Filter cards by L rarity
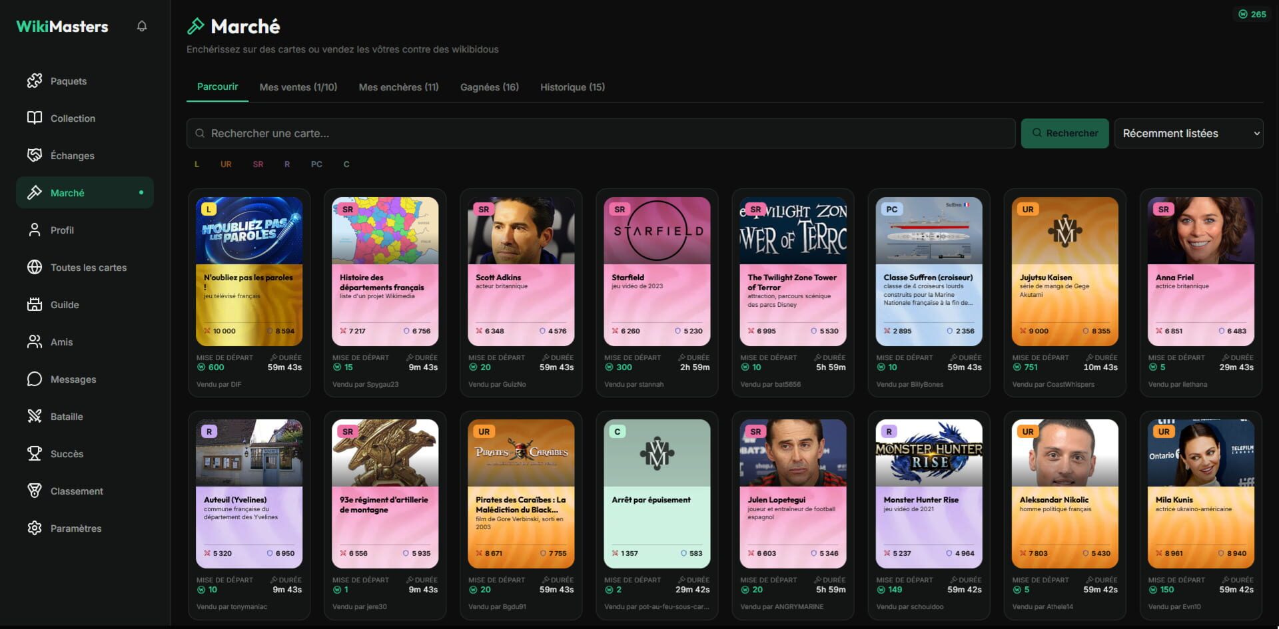 [197, 164]
